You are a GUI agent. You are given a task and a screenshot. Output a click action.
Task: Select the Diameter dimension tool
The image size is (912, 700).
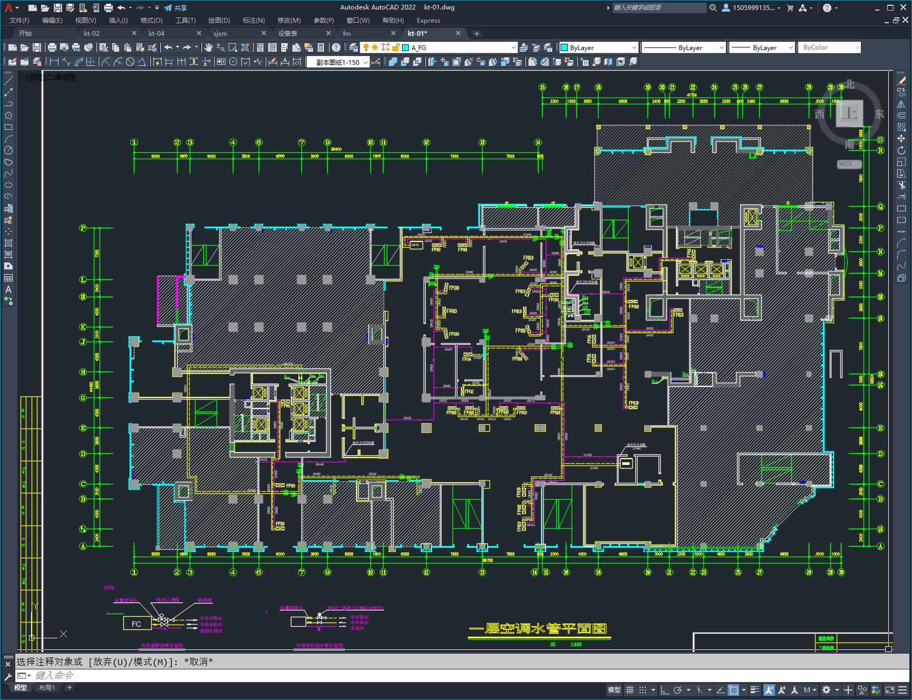point(130,62)
